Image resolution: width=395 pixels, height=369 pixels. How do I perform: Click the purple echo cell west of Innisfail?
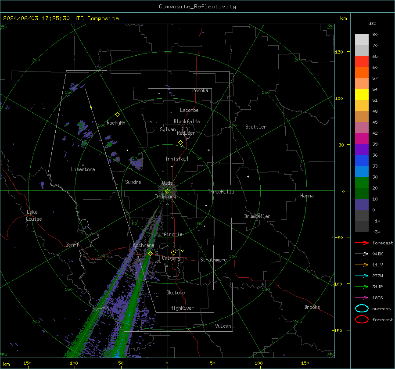[x=137, y=163]
